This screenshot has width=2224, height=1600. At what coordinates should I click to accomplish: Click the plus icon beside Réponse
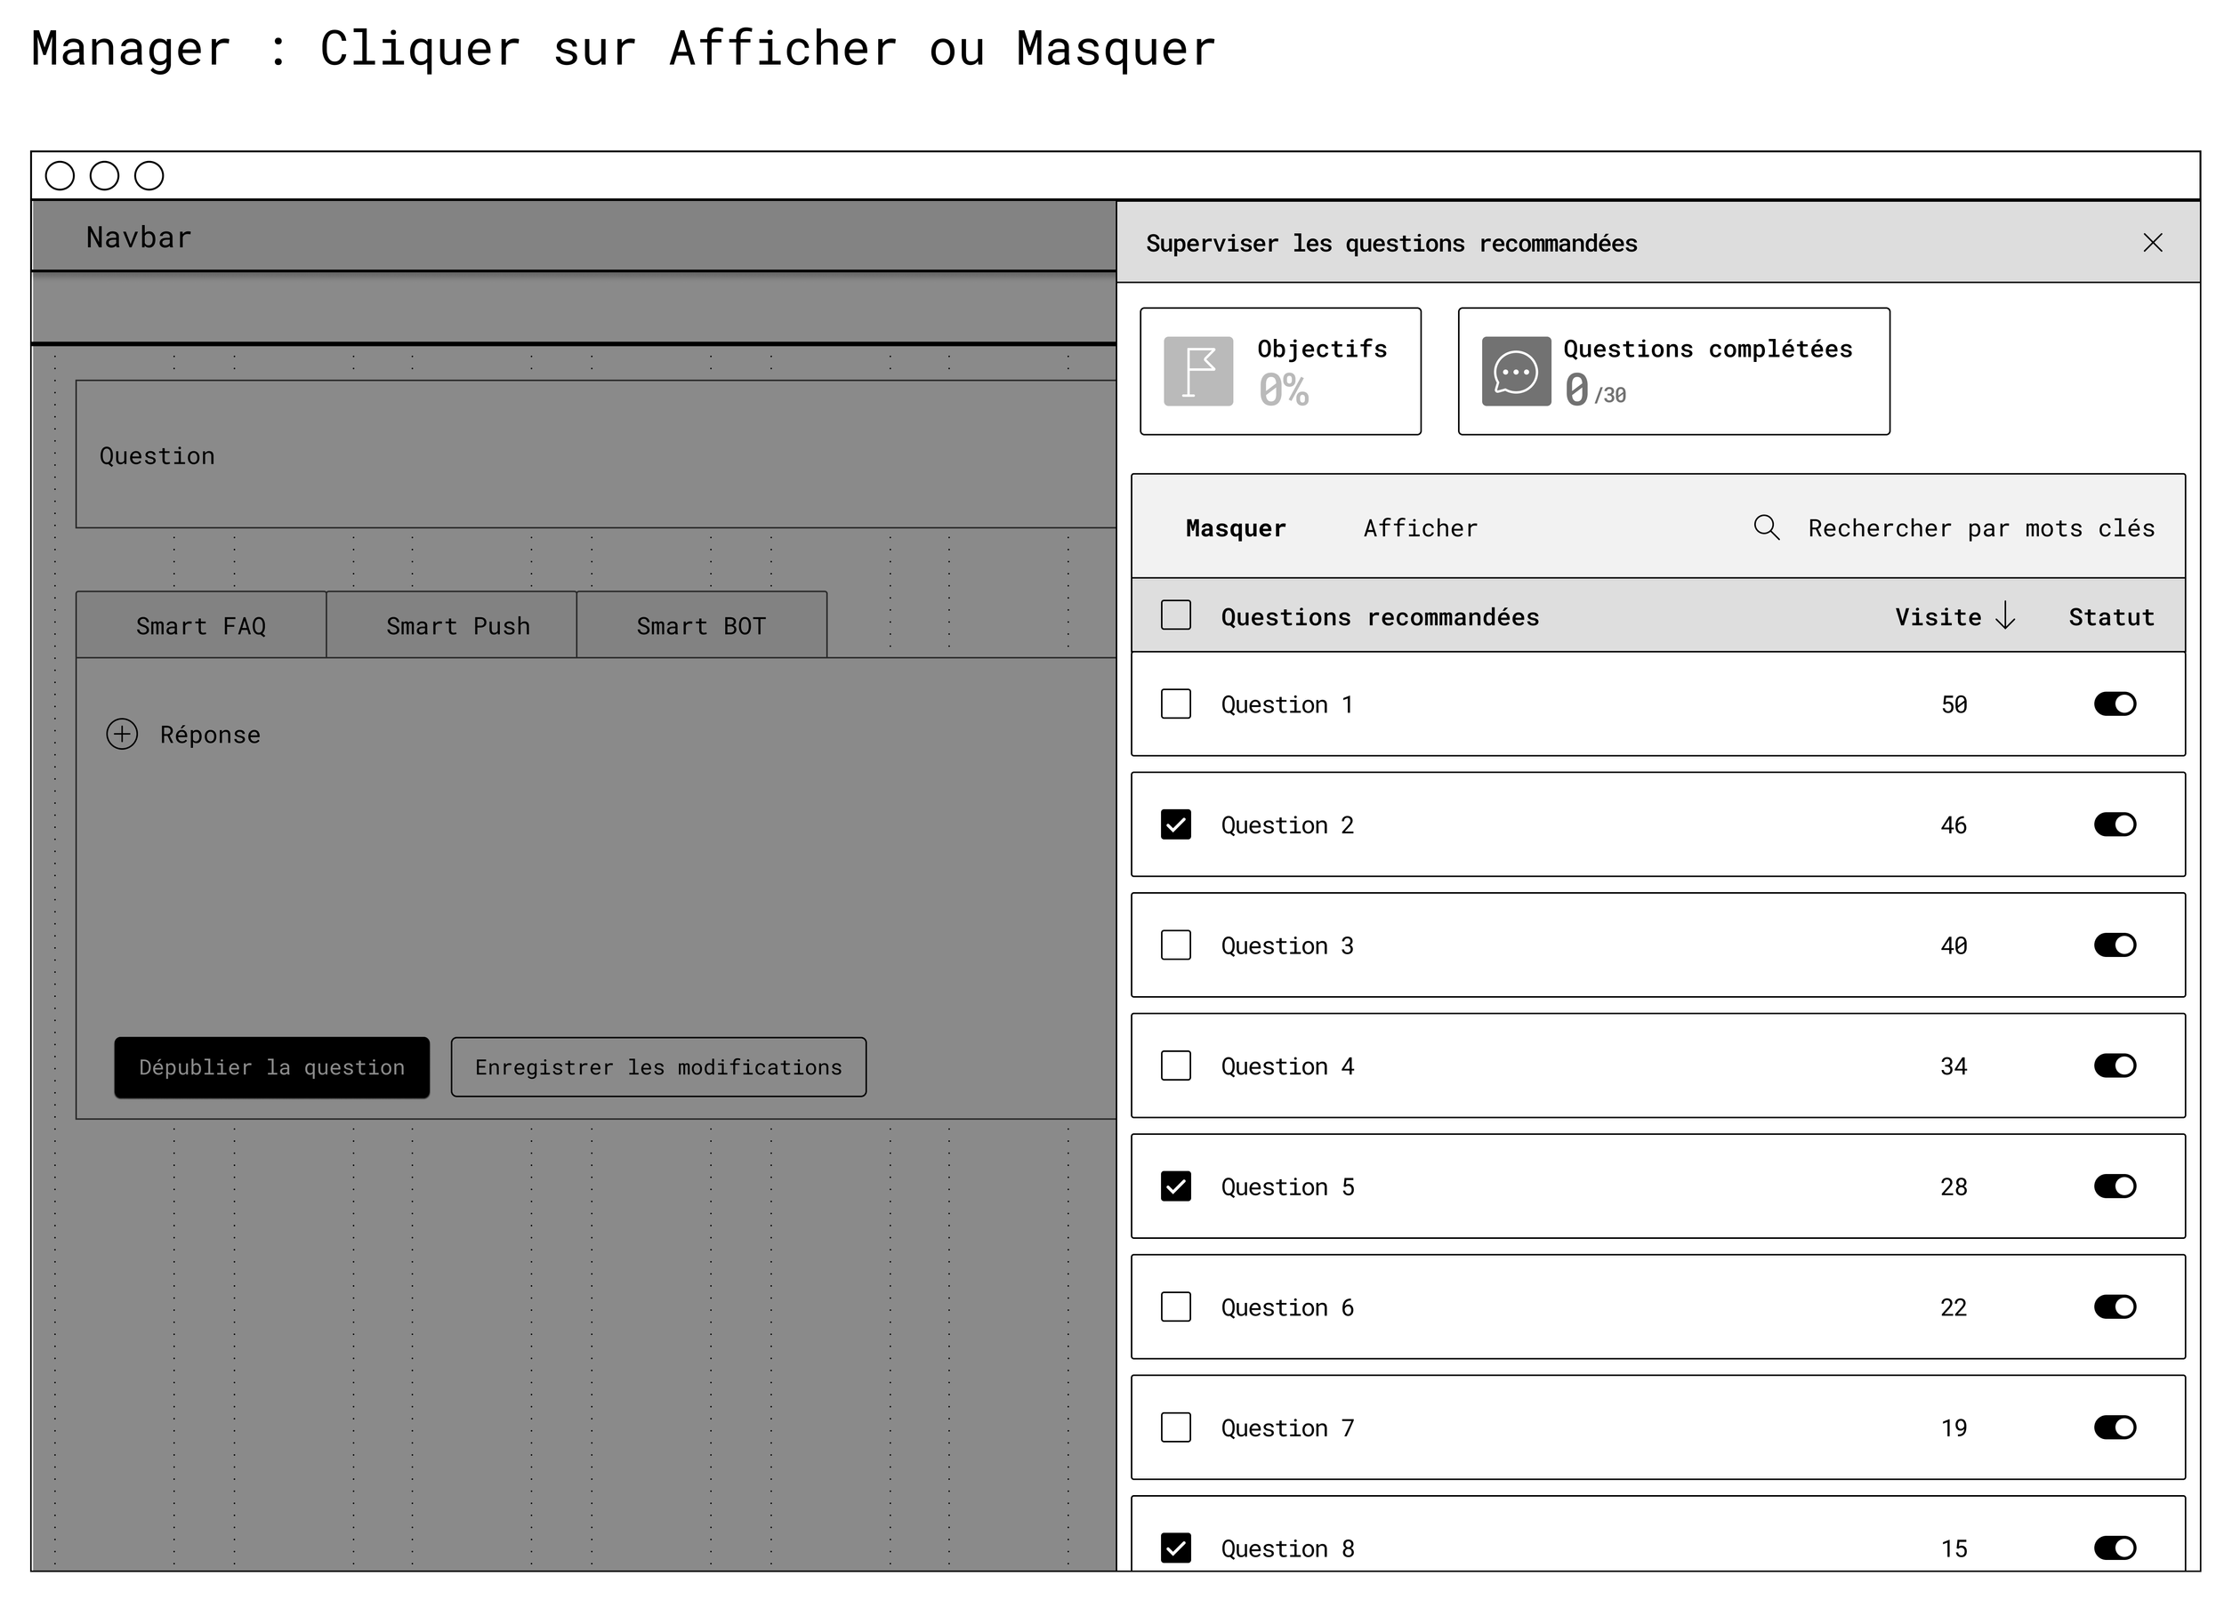pyautogui.click(x=122, y=735)
